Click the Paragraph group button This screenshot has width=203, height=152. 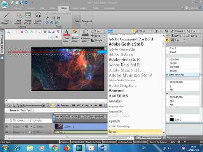pos(87,21)
